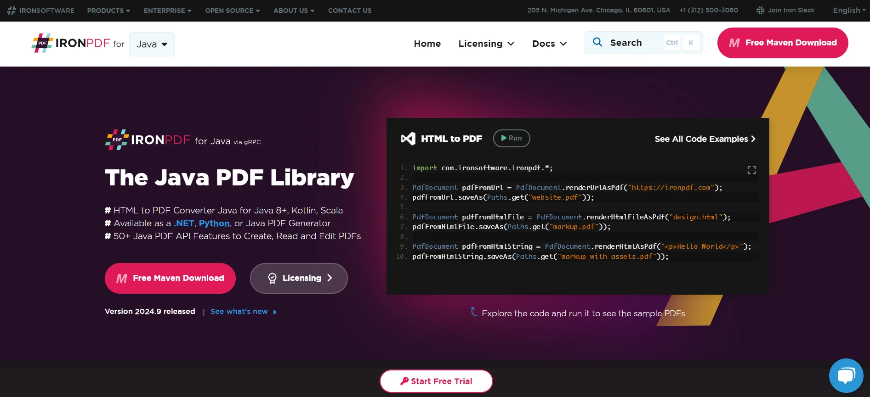Image resolution: width=870 pixels, height=397 pixels.
Task: Click code line 'import com.ironsoftware.ironpdf.*;'
Action: pyautogui.click(x=483, y=168)
